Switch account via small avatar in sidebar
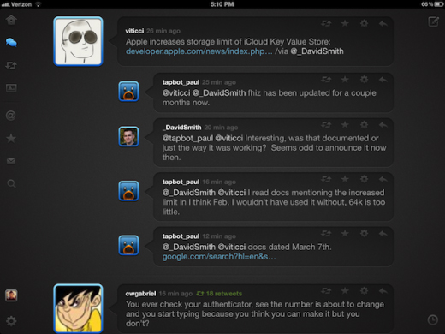The width and height of the screenshot is (445, 334). pyautogui.click(x=11, y=295)
